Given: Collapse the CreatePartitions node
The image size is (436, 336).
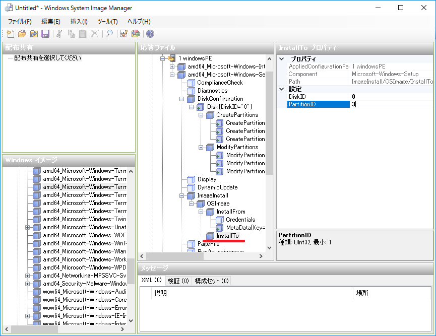Looking at the screenshot, I should [201, 115].
